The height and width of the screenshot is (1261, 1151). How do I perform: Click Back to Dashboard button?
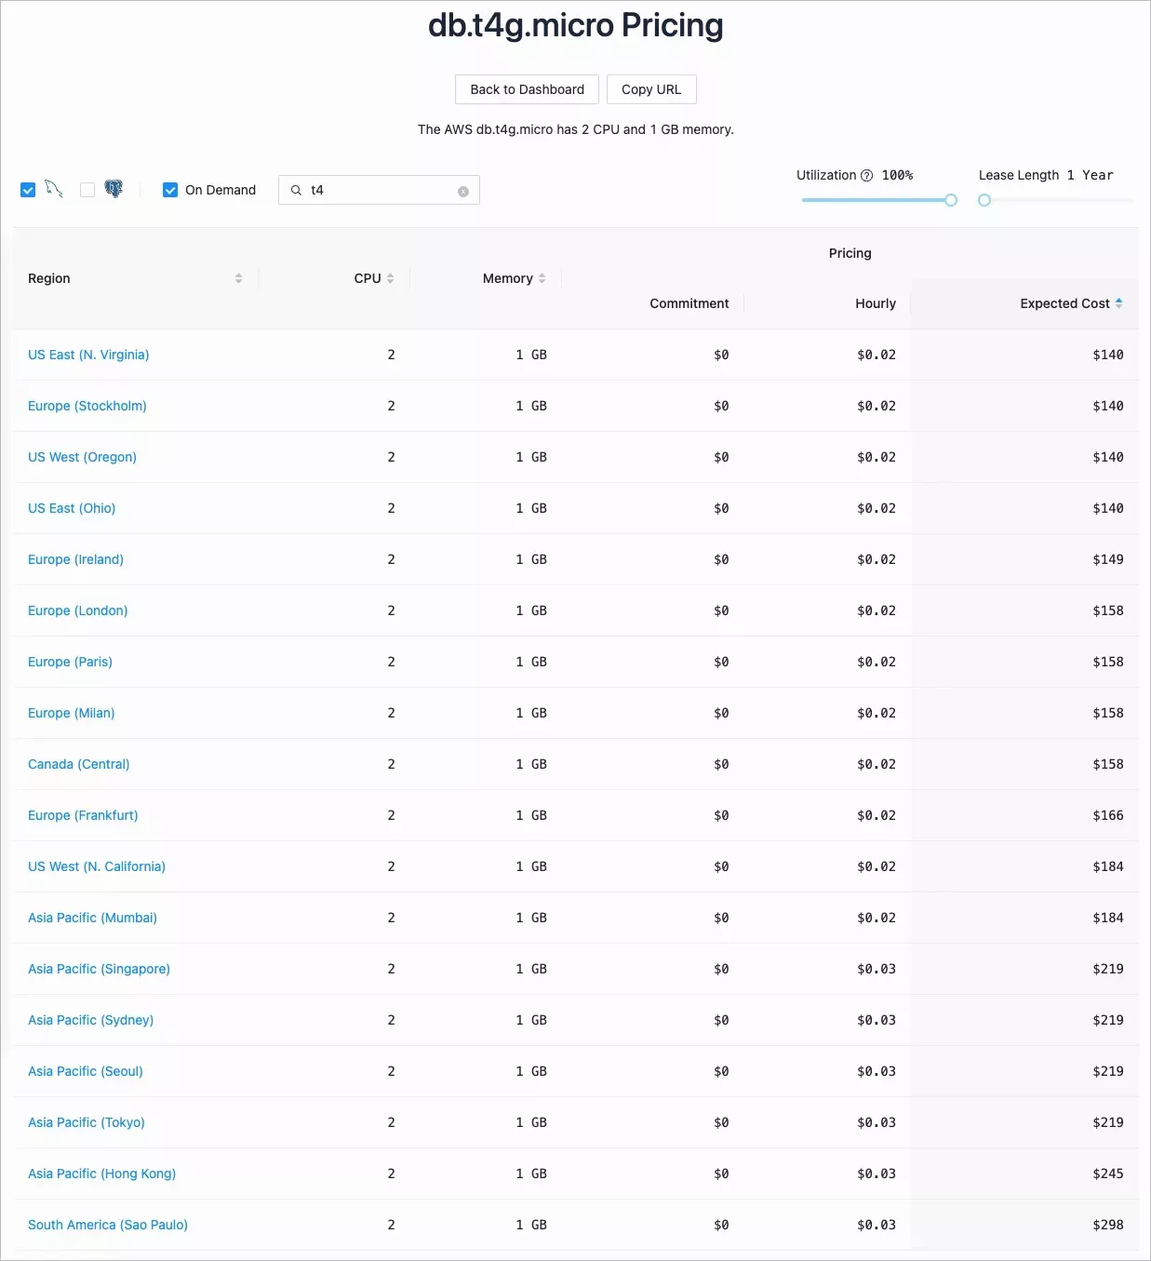tap(527, 89)
